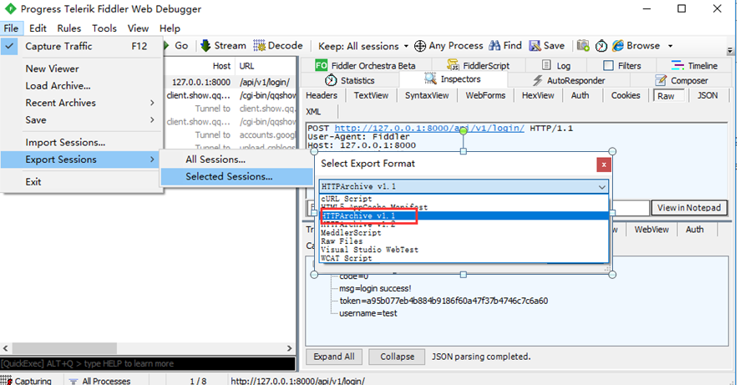
Task: Open the Timeline tab
Action: 695,66
